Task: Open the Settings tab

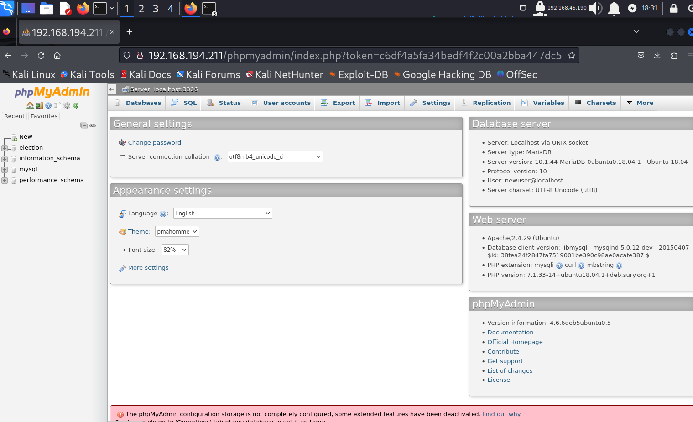Action: (x=430, y=103)
